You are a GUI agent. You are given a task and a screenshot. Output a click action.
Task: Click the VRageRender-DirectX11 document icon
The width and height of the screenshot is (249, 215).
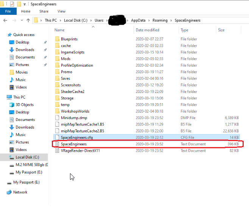point(57,151)
